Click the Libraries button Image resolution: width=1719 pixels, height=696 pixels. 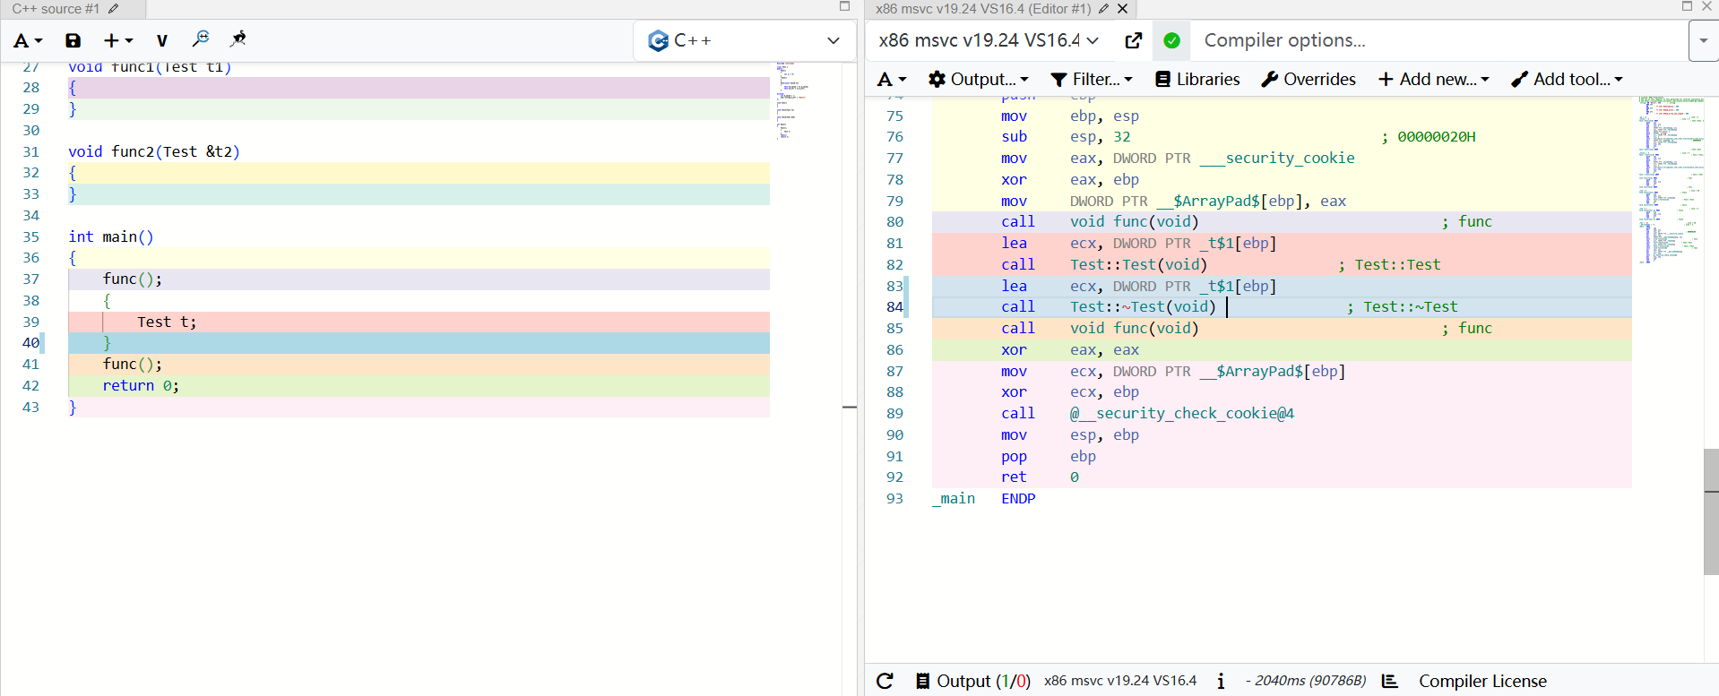click(1197, 79)
